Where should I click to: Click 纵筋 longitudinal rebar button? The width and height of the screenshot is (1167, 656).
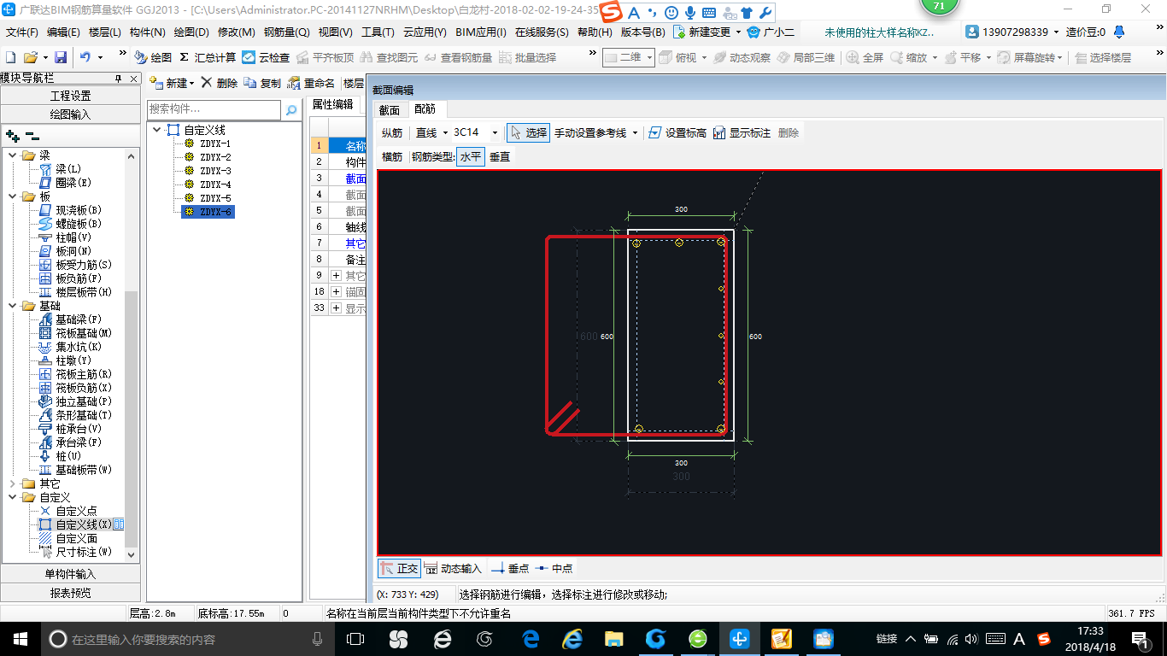point(392,132)
